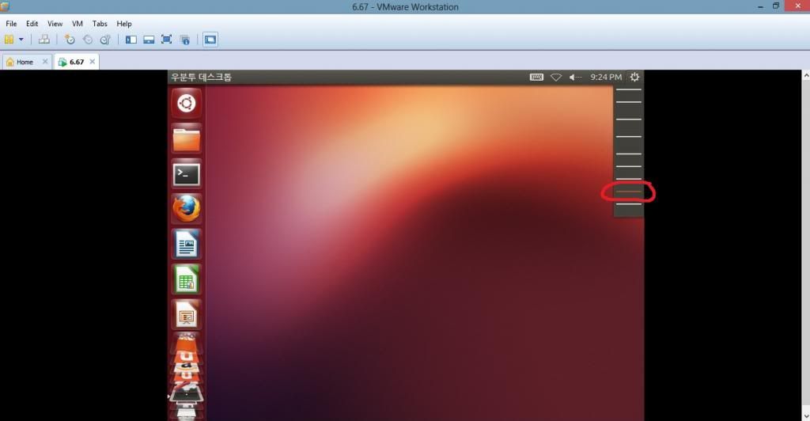
Task: Launch Firefox web browser
Action: coord(187,209)
